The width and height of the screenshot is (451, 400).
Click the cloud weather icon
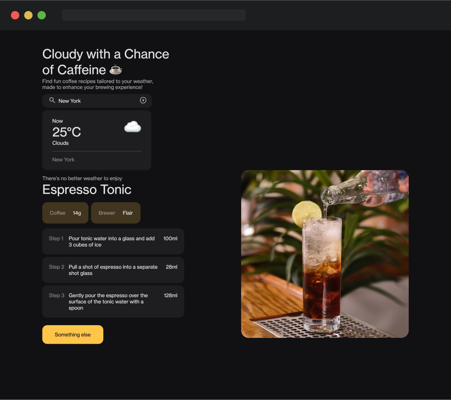[x=132, y=127]
